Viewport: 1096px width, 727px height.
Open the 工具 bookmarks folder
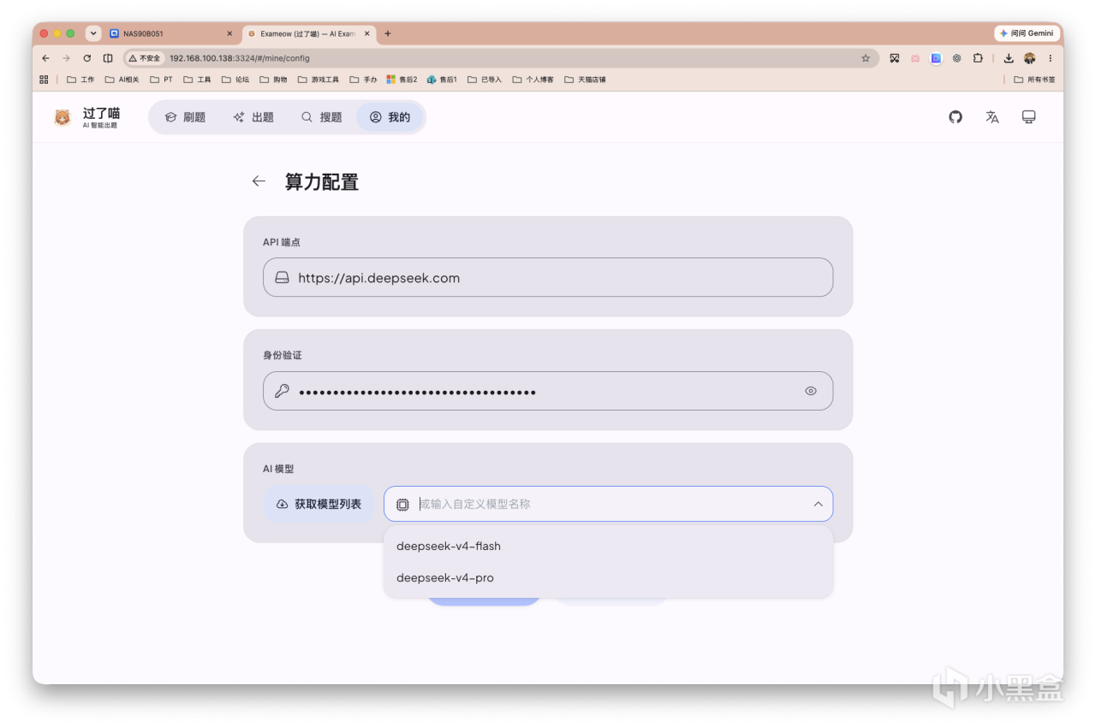click(x=197, y=80)
